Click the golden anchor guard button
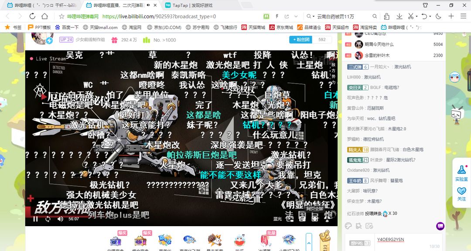Viewport: 471px width, 251px height. (325, 240)
